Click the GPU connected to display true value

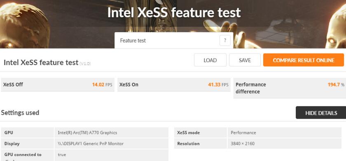pos(62,154)
